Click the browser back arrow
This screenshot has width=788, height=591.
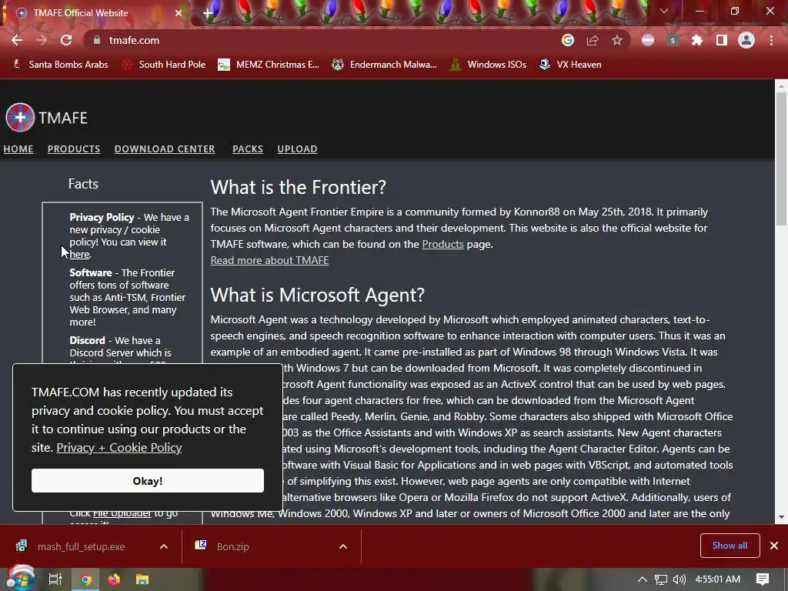coord(17,40)
